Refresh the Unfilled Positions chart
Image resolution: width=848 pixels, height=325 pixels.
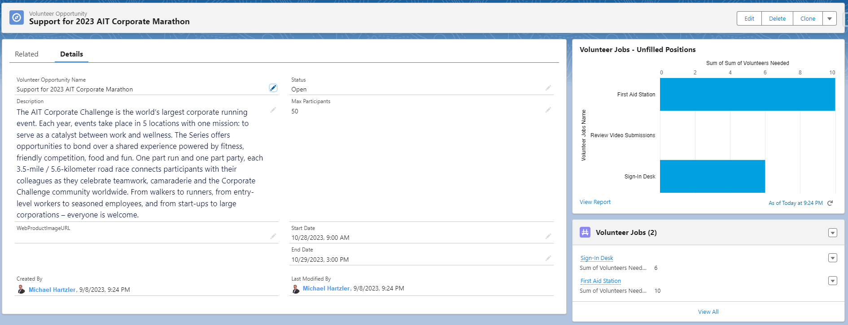830,203
